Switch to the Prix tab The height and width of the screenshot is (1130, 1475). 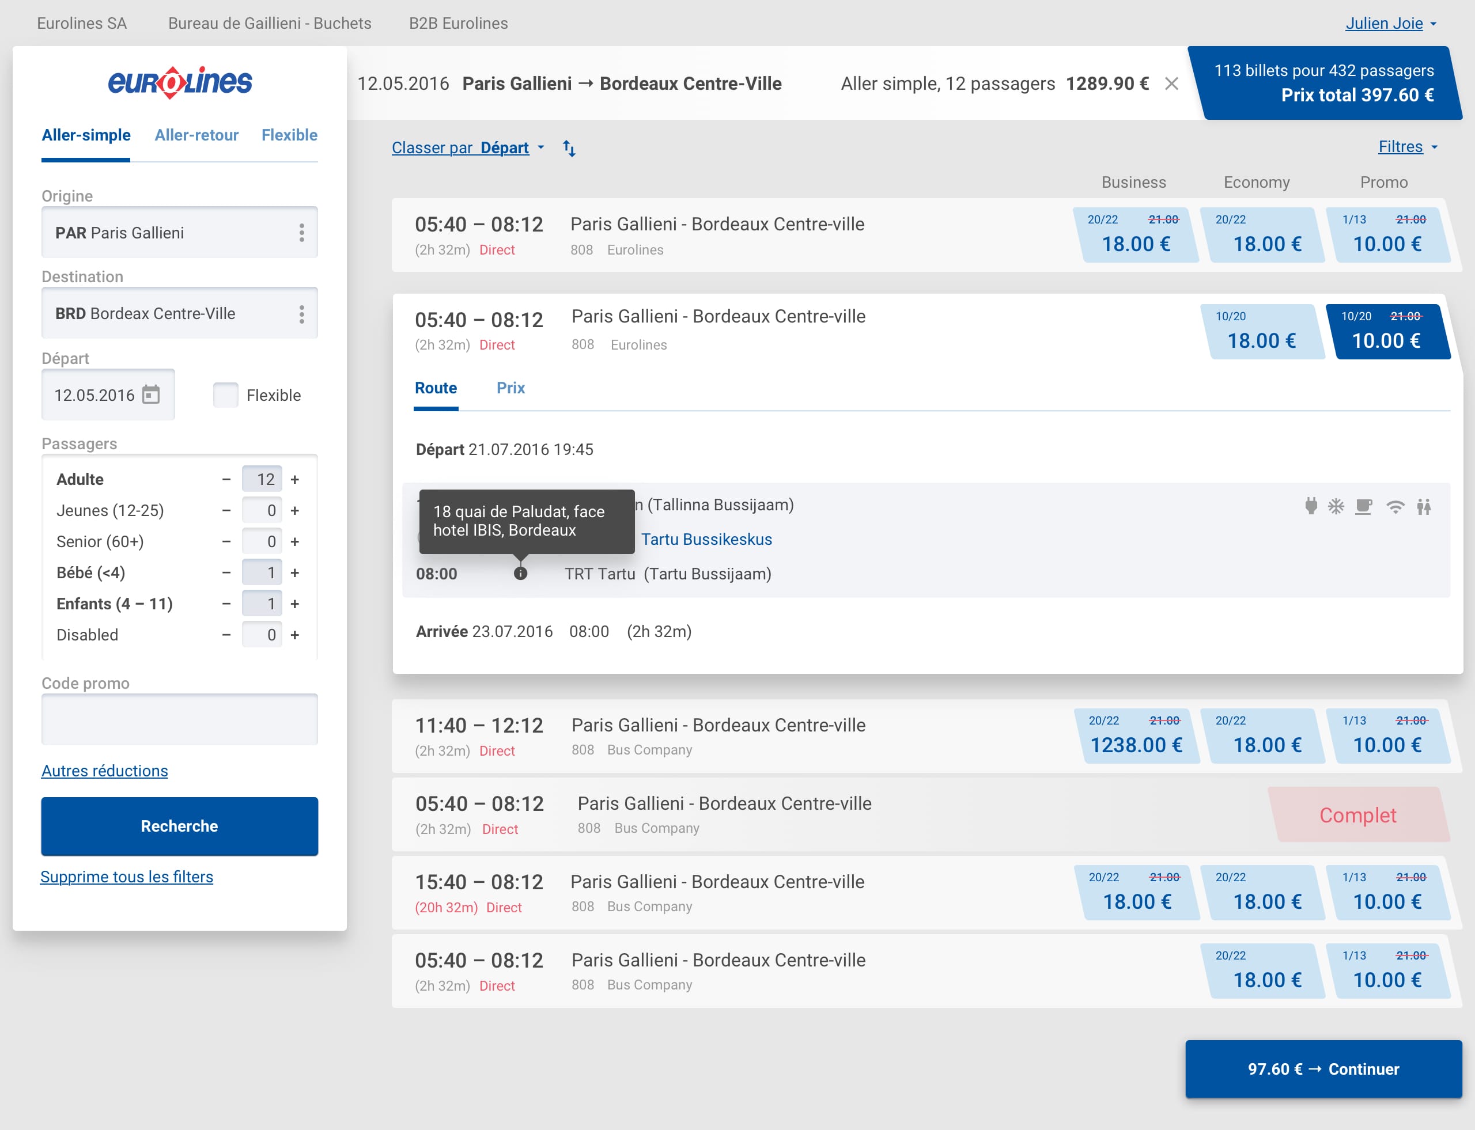510,388
